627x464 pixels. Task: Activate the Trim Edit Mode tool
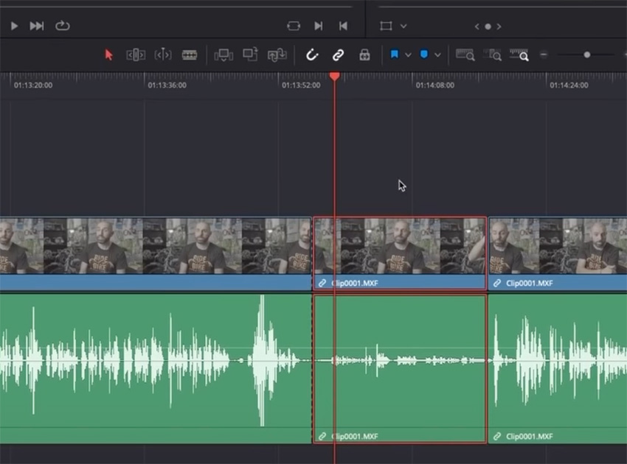(x=136, y=55)
